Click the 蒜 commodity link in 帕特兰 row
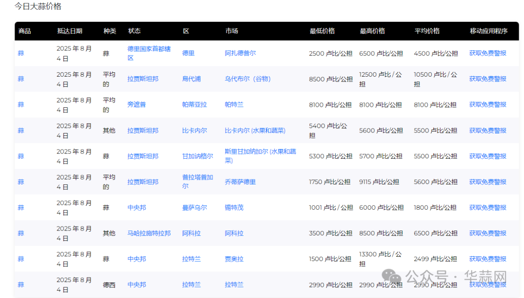Image resolution: width=524 pixels, height=298 pixels. [21, 105]
